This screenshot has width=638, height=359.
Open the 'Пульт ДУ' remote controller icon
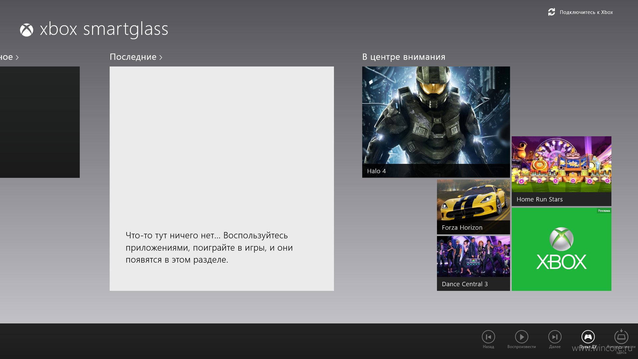pos(588,337)
